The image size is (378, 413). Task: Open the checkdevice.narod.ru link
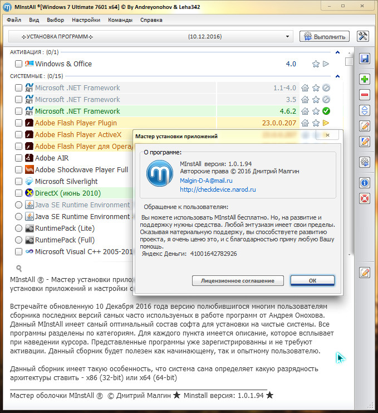(218, 190)
